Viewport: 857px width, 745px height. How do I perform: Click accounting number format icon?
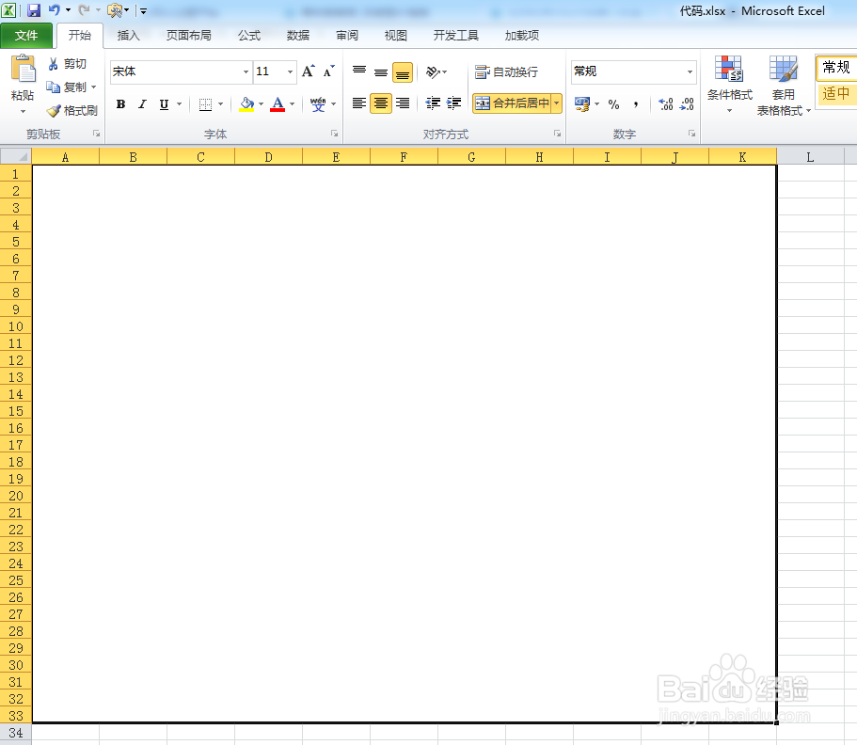pos(582,103)
